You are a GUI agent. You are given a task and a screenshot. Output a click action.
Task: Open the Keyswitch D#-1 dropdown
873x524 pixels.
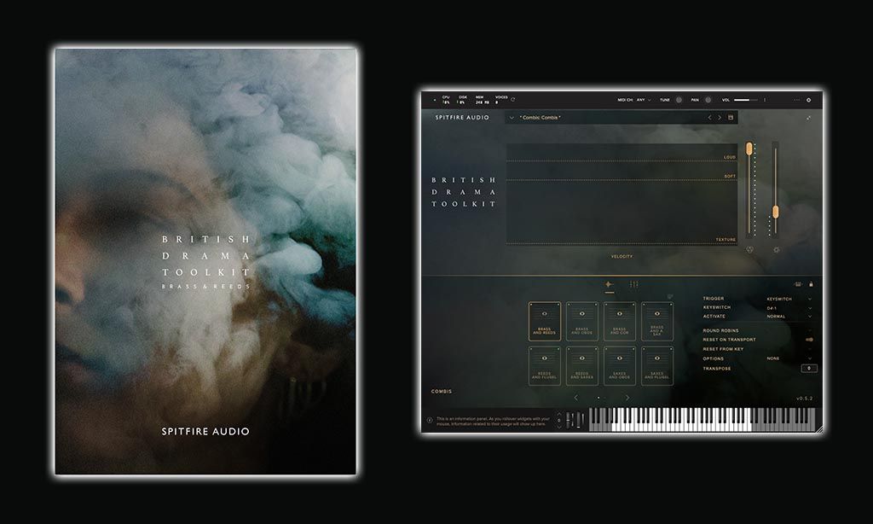tap(789, 308)
